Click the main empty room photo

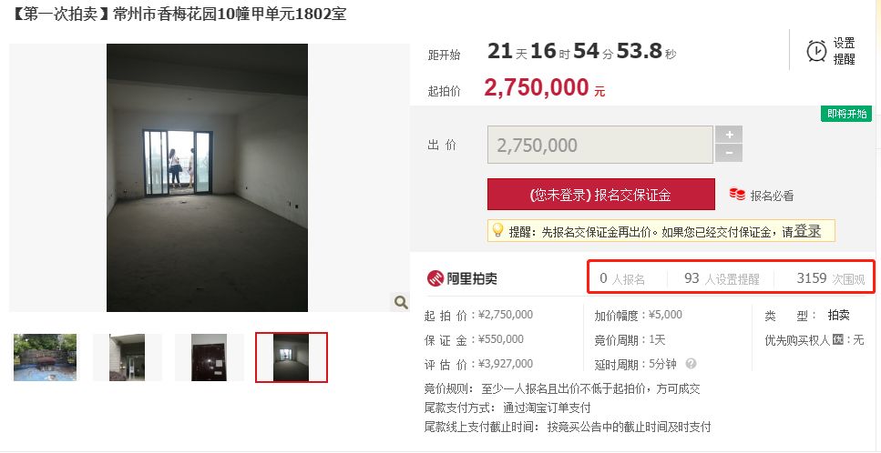coord(208,177)
